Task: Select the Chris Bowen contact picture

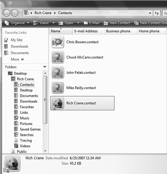Action: (x=58, y=42)
